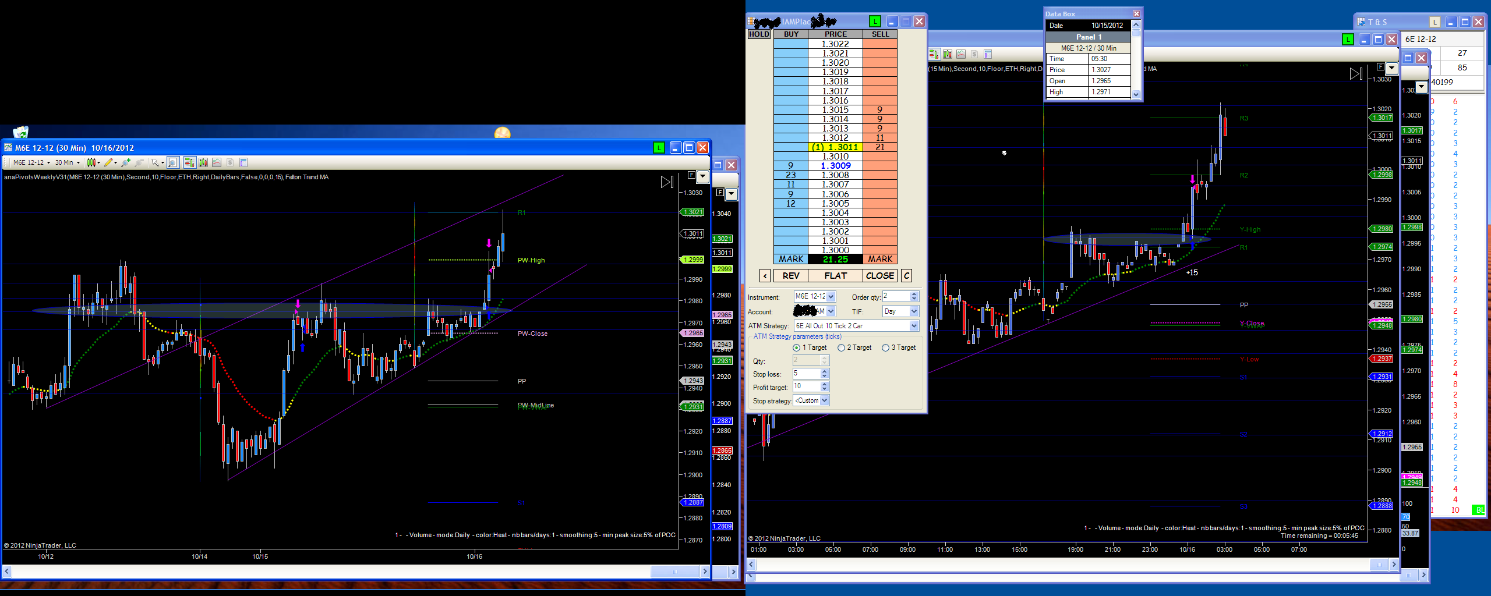Adjust the Stop loss stepper
Viewport: 1491px width, 596px height.
824,374
